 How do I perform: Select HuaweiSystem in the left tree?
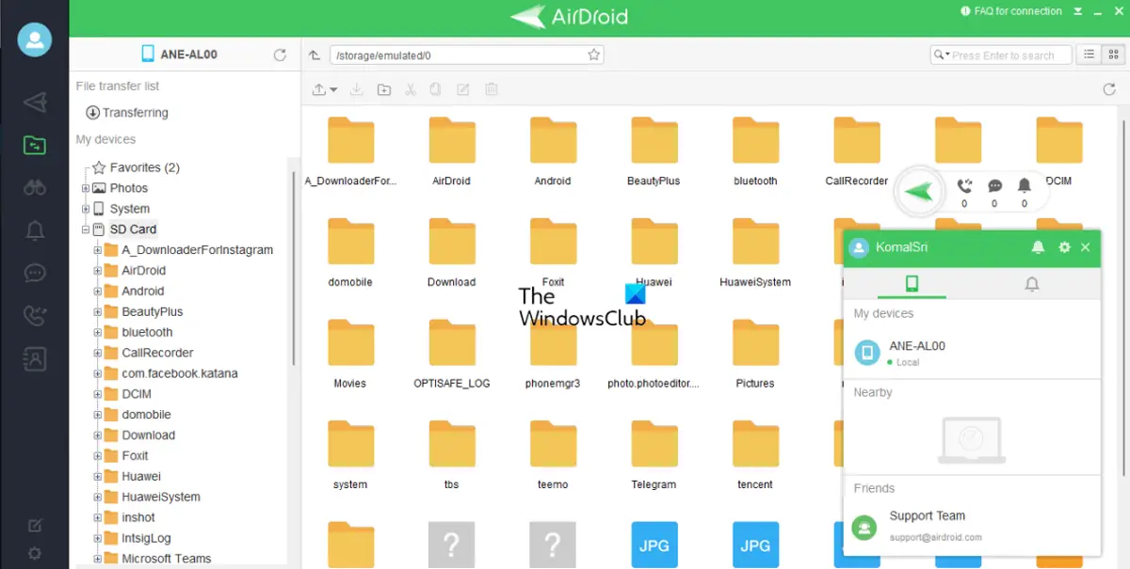[161, 497]
